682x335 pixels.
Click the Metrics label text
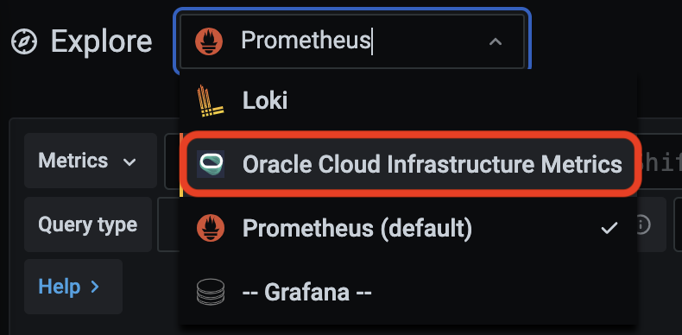tap(73, 161)
